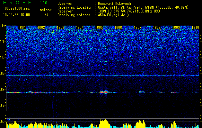This screenshot has height=128, width=202.
Task: Click the faint echo trace near 0.98 kHz
Action: tap(104, 61)
